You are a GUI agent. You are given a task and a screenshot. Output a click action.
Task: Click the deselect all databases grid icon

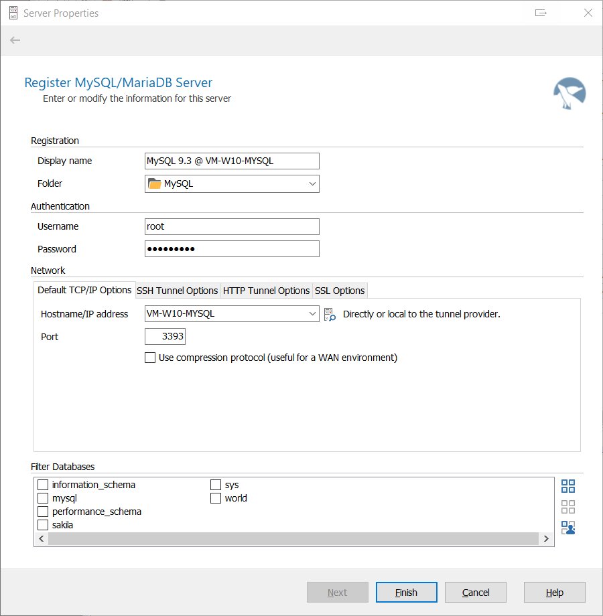[x=568, y=507]
